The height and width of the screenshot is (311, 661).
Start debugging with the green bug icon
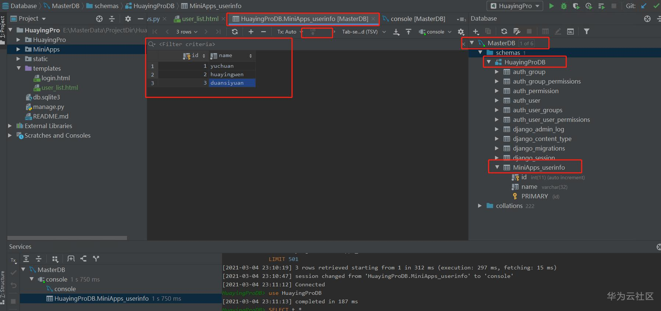(564, 6)
